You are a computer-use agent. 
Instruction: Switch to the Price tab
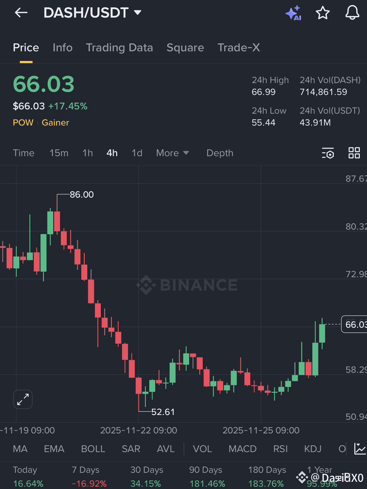pyautogui.click(x=26, y=48)
